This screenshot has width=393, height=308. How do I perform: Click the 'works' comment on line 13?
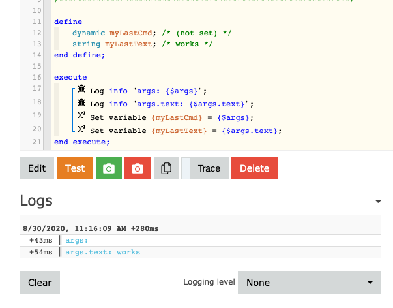coord(187,44)
